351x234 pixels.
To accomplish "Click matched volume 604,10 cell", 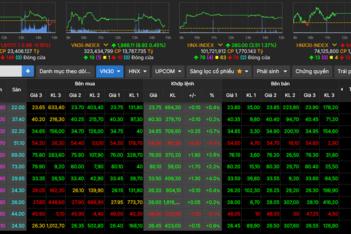I will 174,190.
